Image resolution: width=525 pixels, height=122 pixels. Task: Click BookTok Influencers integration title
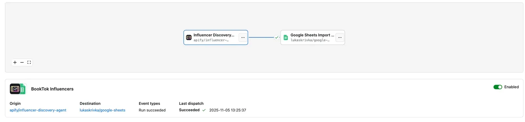click(52, 89)
